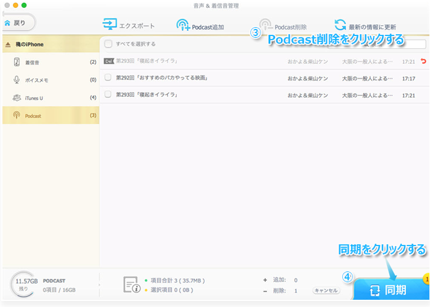Click artist おかよ&柴山ケン on 第292回 row
Screen dimensions: 430x307
pyautogui.click(x=308, y=78)
